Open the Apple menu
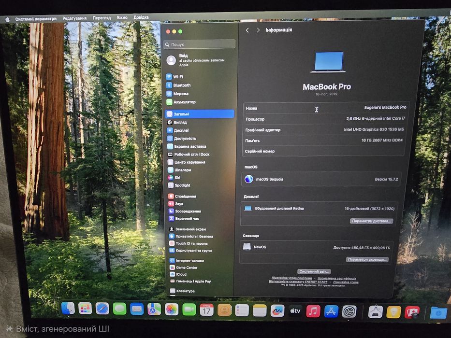This screenshot has height=338, width=451. pos(7,19)
